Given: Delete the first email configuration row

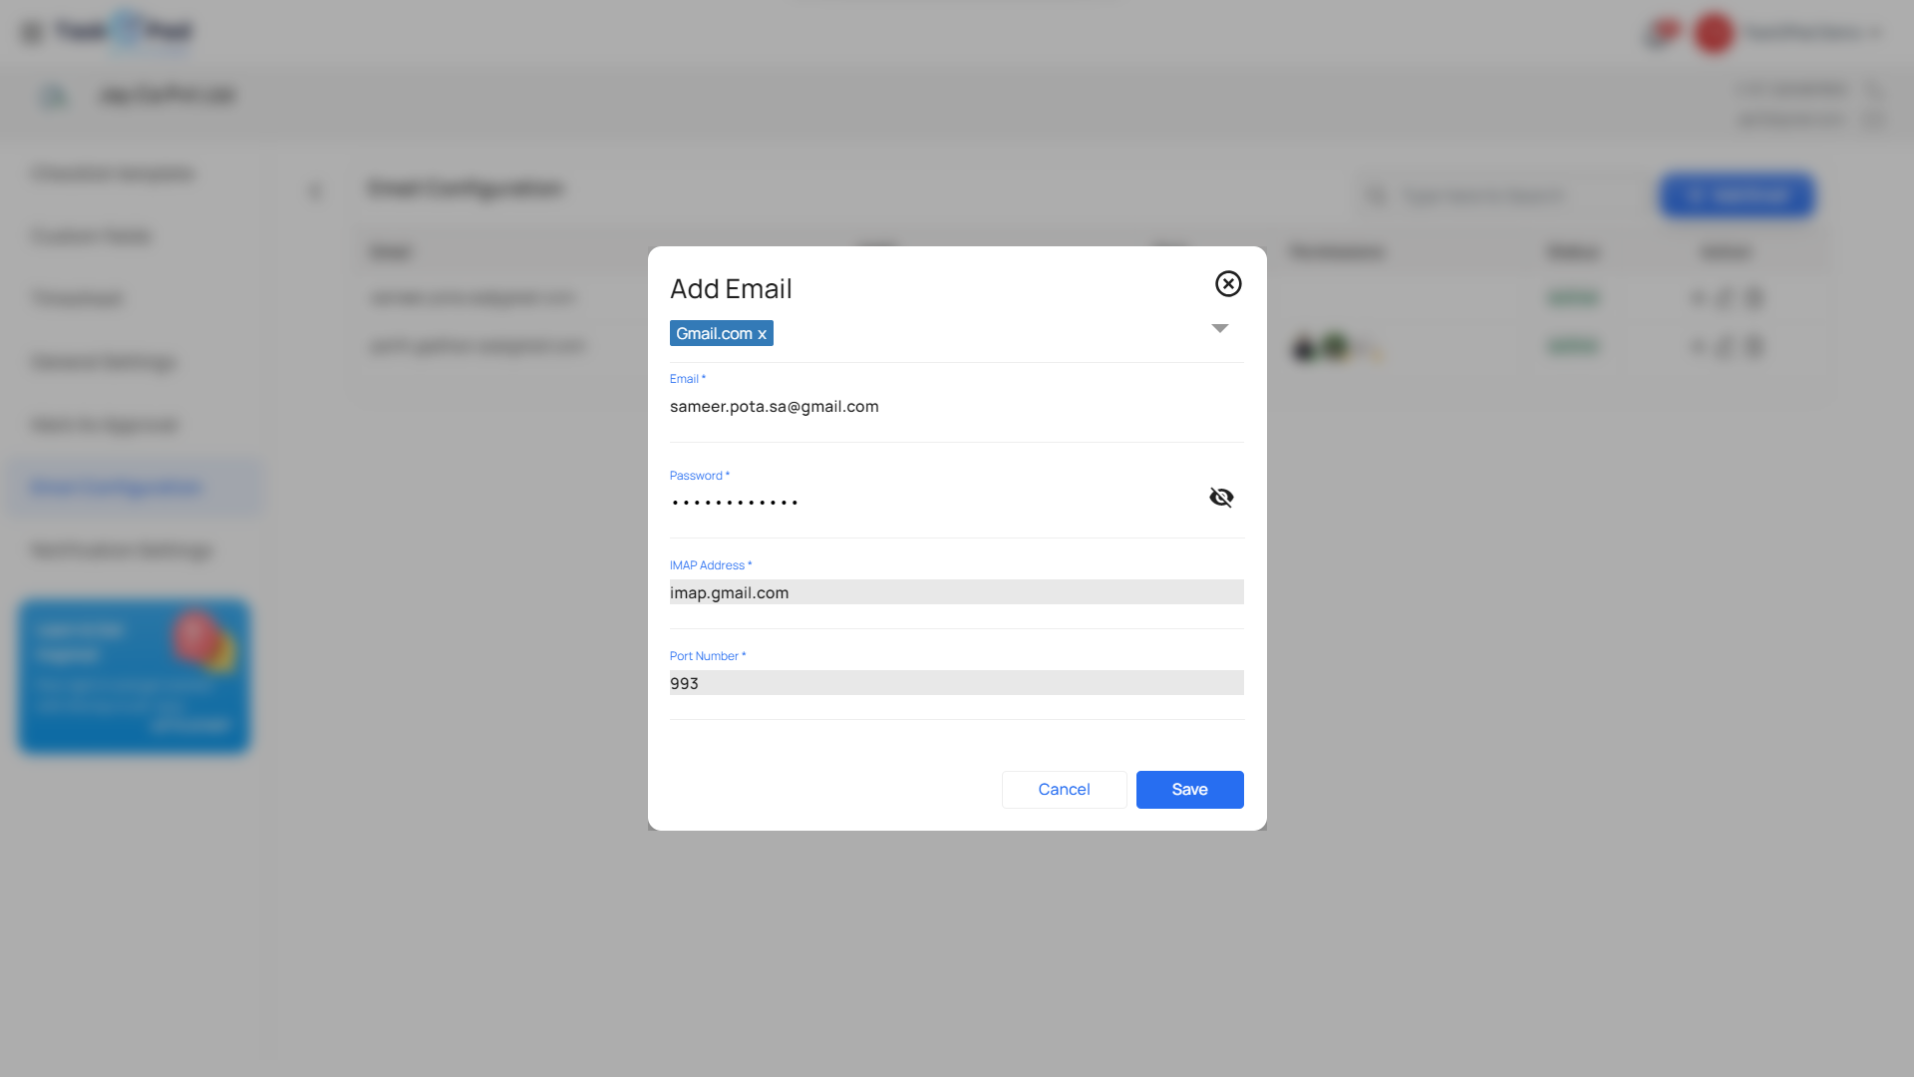Looking at the screenshot, I should coord(1754,297).
